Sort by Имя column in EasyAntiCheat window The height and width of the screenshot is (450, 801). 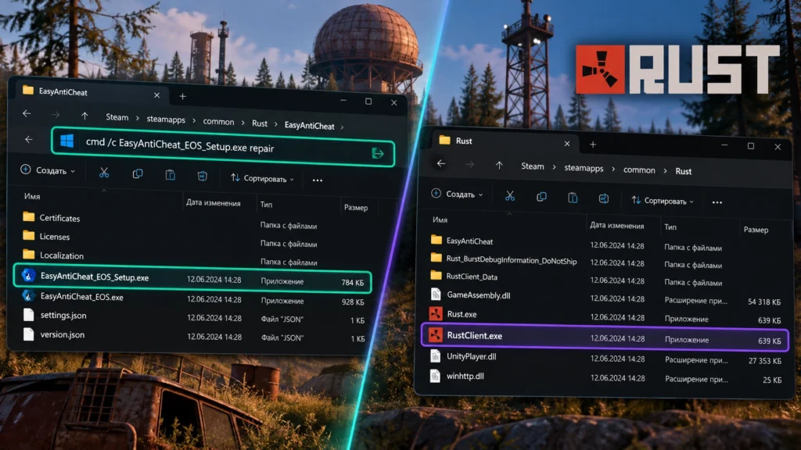(31, 196)
